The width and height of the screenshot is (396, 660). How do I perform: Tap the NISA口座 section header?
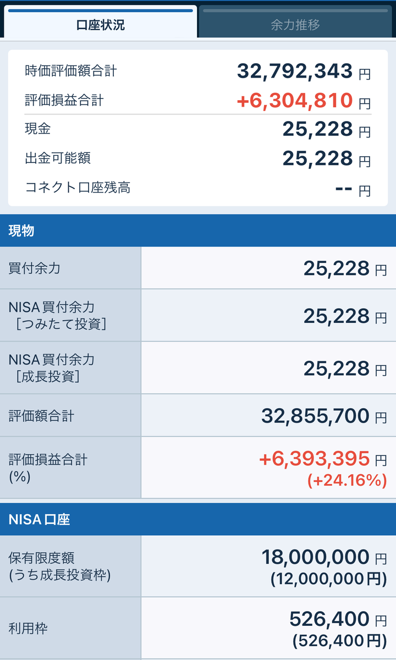point(198,519)
